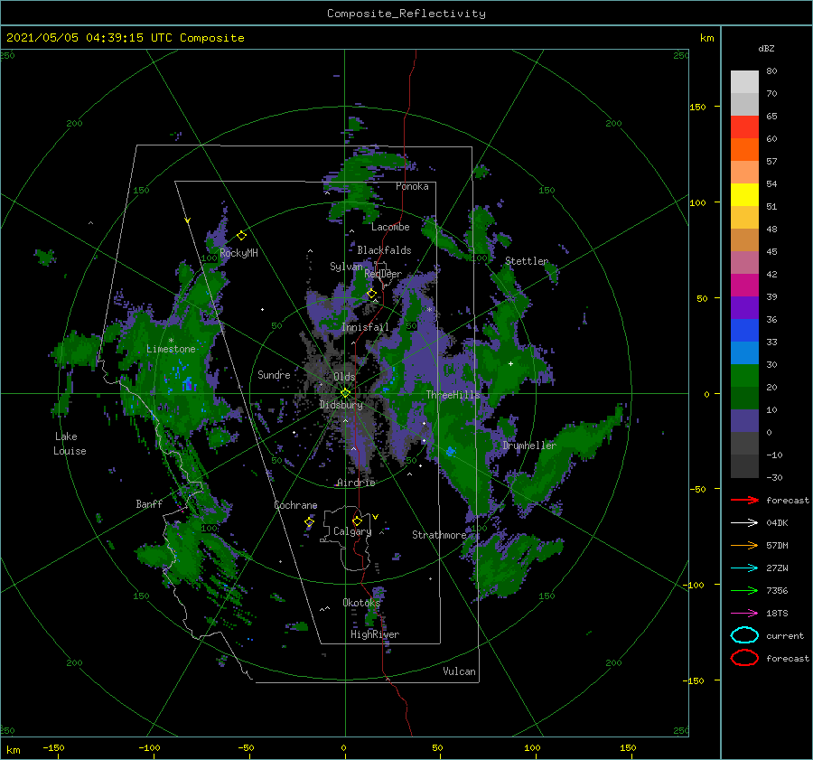
Task: Click the red forecast ellipse icon
Action: [744, 658]
